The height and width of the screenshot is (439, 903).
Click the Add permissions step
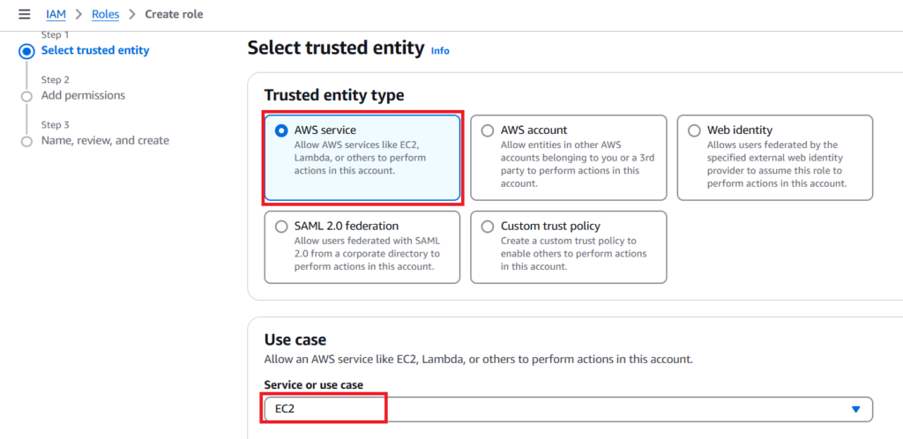coord(83,95)
